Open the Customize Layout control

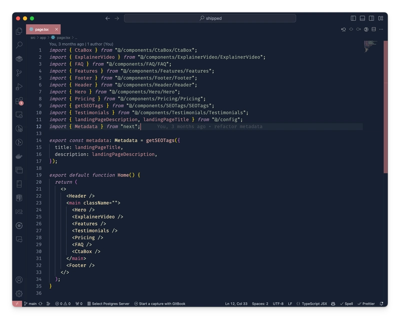click(x=380, y=18)
